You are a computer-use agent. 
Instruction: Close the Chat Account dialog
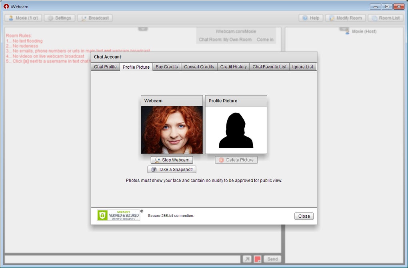pyautogui.click(x=304, y=216)
